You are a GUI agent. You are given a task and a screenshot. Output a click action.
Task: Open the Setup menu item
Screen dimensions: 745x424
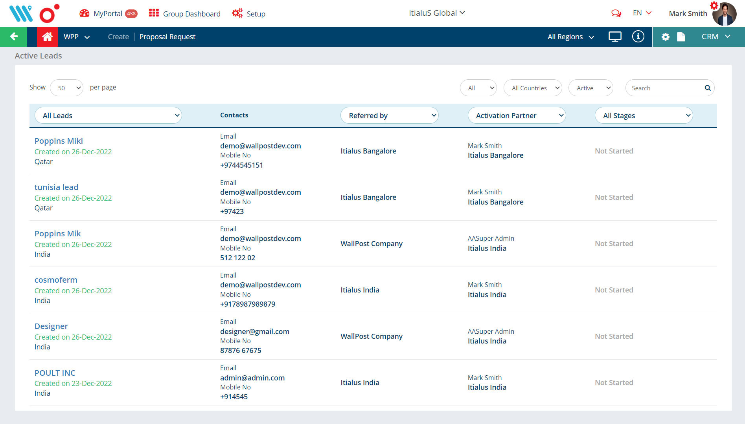[x=249, y=14]
